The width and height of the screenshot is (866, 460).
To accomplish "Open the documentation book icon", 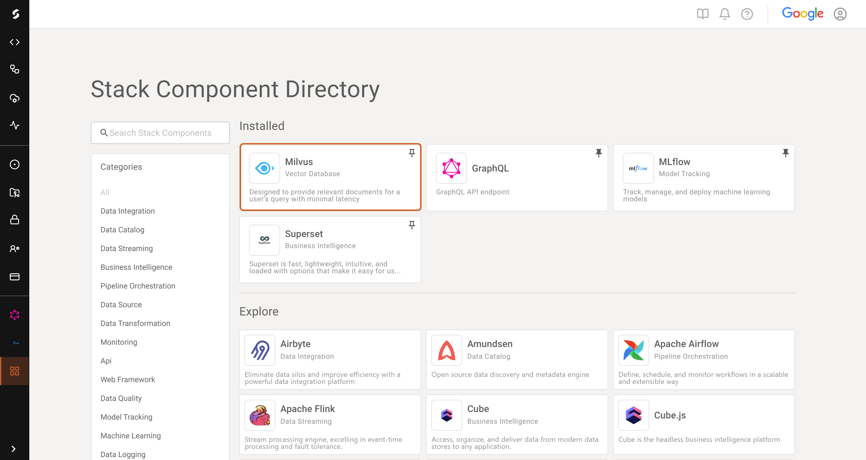I will (x=702, y=14).
